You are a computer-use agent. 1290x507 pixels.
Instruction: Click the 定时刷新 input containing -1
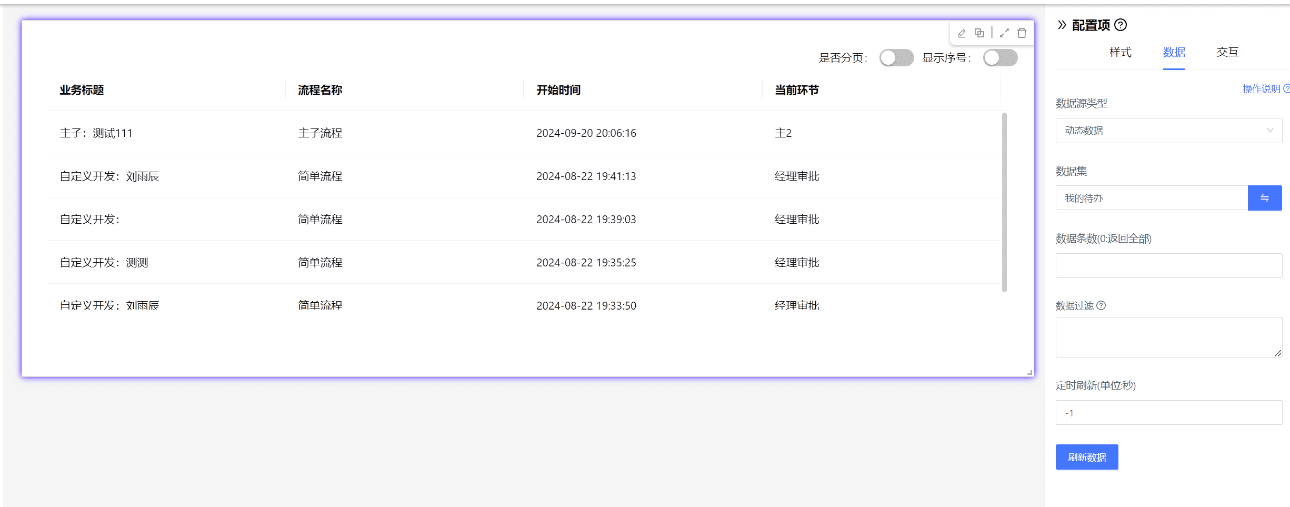point(1168,413)
